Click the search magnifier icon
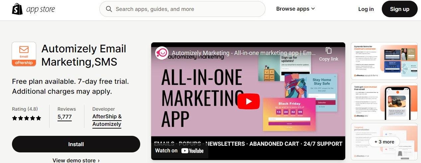 (x=109, y=9)
